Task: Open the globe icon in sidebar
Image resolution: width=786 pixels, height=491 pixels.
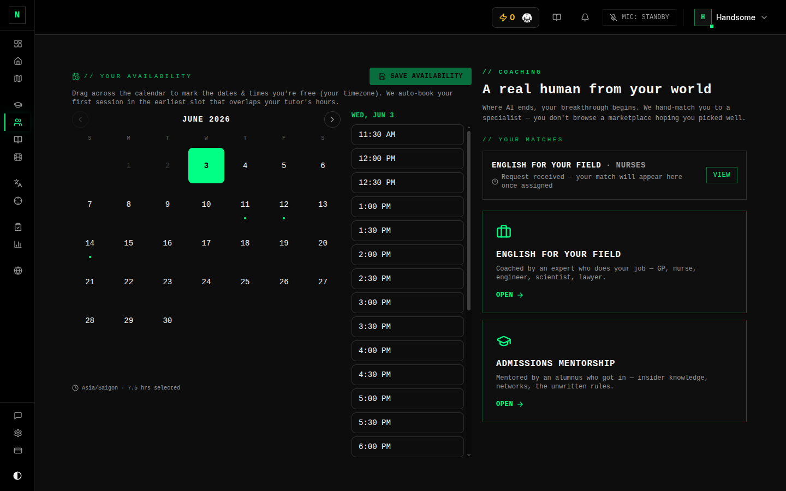Action: click(18, 271)
